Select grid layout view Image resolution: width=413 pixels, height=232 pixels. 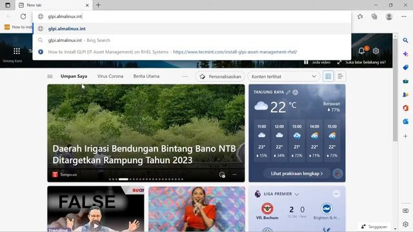(328, 76)
